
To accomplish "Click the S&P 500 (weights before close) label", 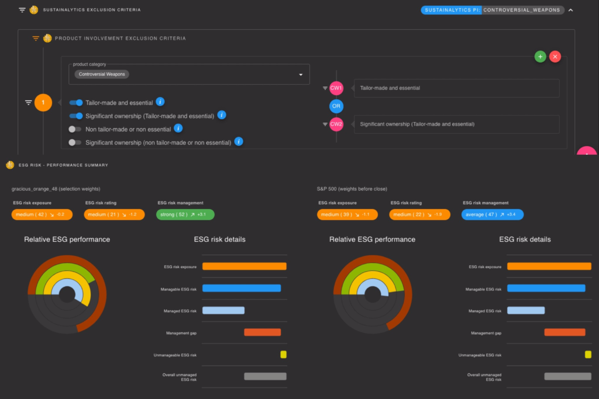I will pos(352,189).
